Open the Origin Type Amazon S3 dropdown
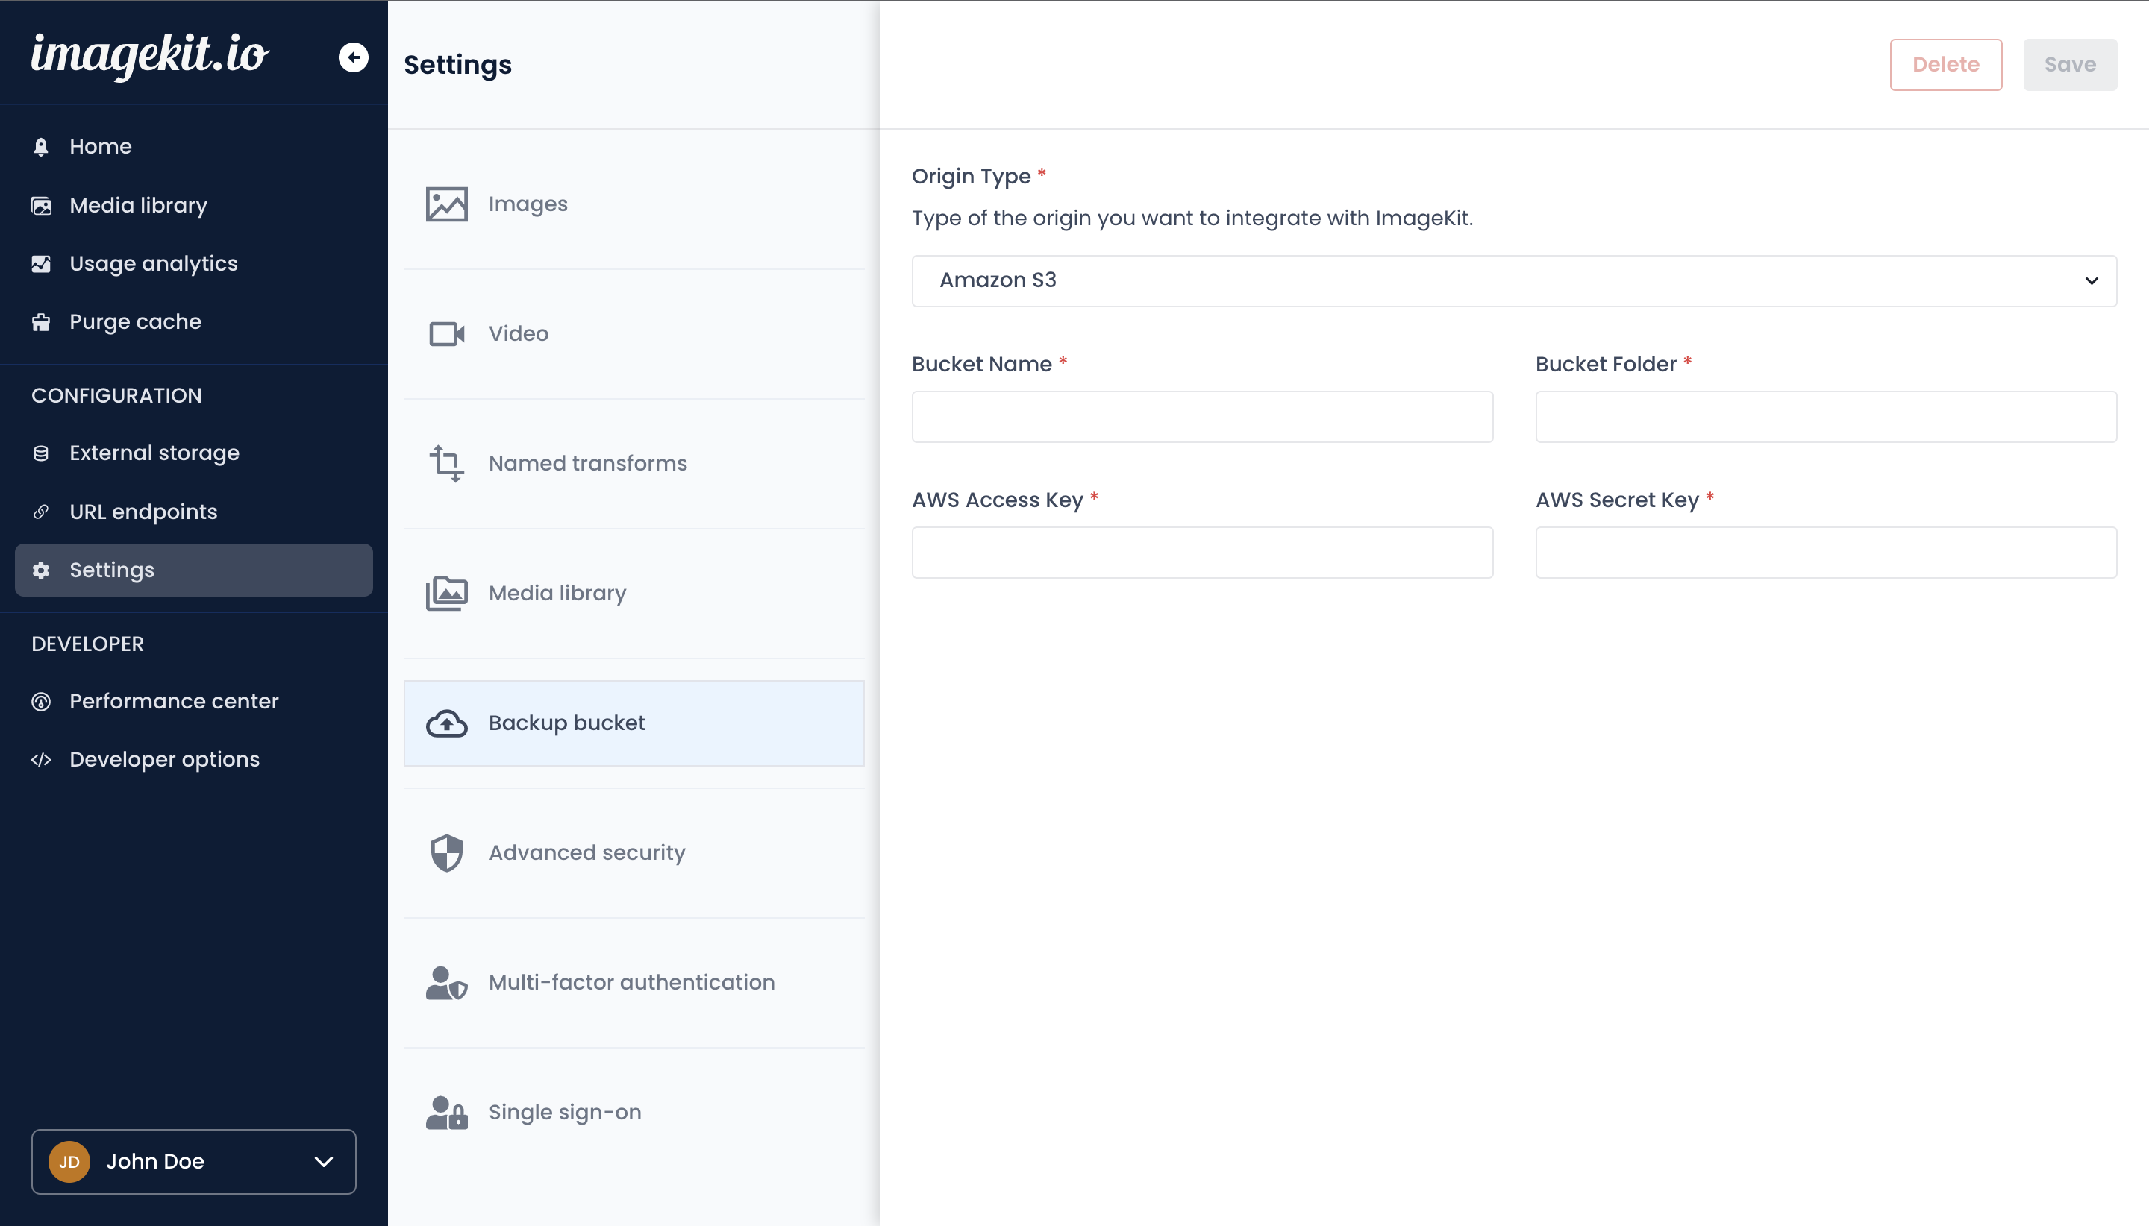 point(1514,280)
